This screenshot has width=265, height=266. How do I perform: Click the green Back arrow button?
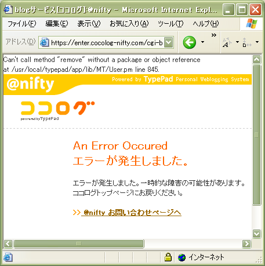pos(189,42)
